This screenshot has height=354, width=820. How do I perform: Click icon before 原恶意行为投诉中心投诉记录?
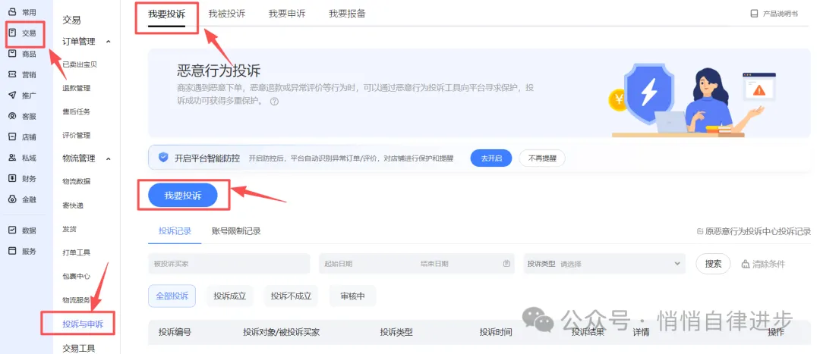(700, 231)
